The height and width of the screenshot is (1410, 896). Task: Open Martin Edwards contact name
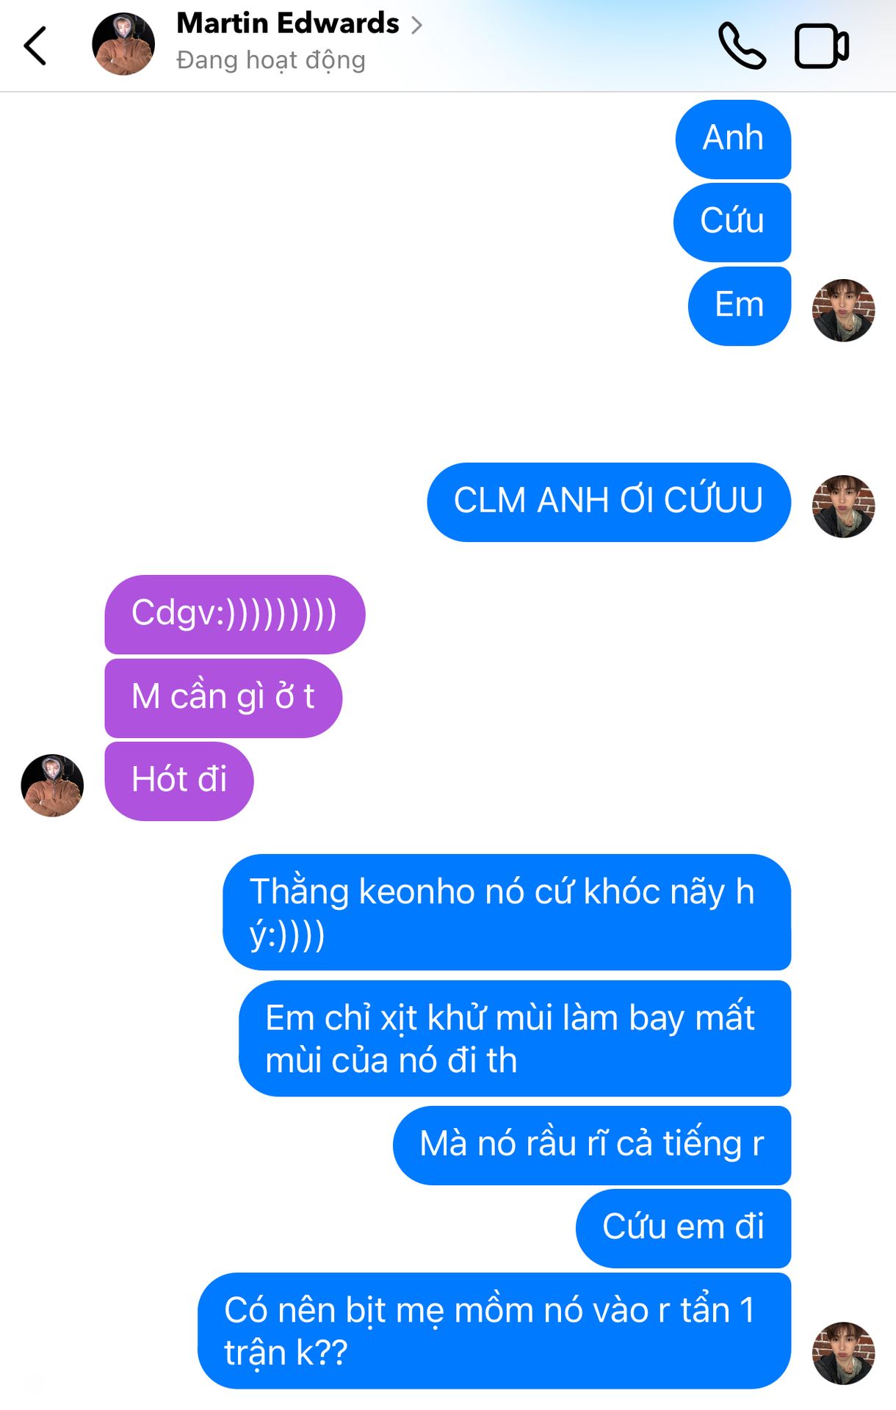pos(288,23)
